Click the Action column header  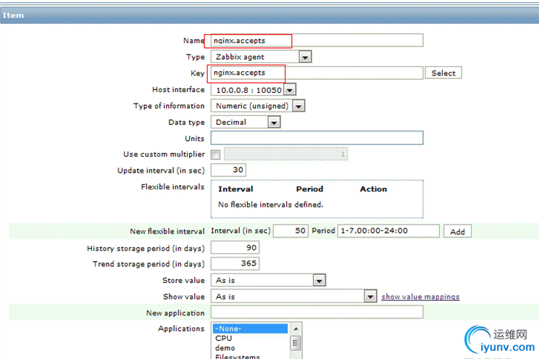point(373,189)
